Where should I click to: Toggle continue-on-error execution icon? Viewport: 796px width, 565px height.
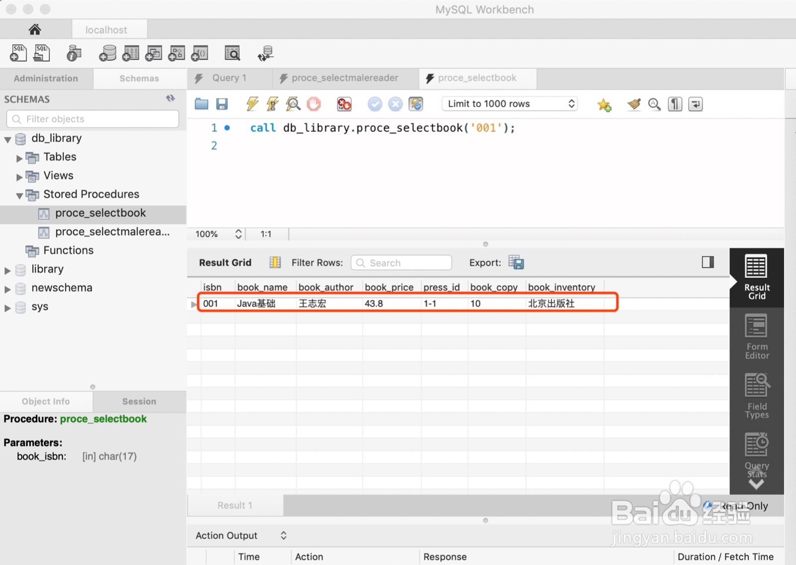tap(344, 104)
